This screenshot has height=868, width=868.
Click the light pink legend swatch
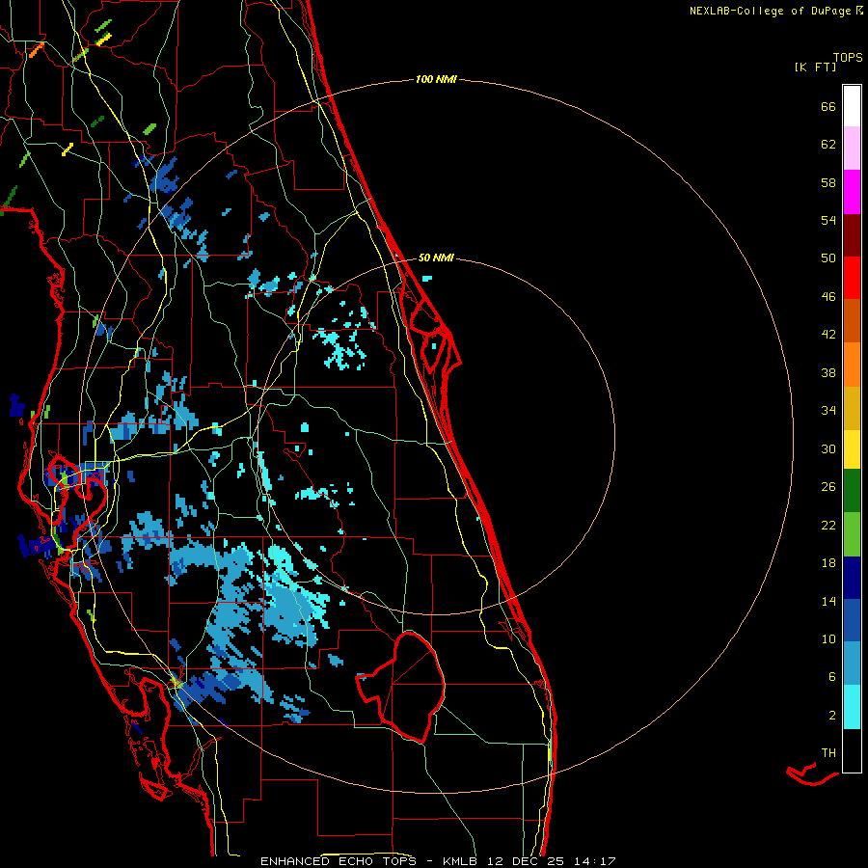[852, 149]
